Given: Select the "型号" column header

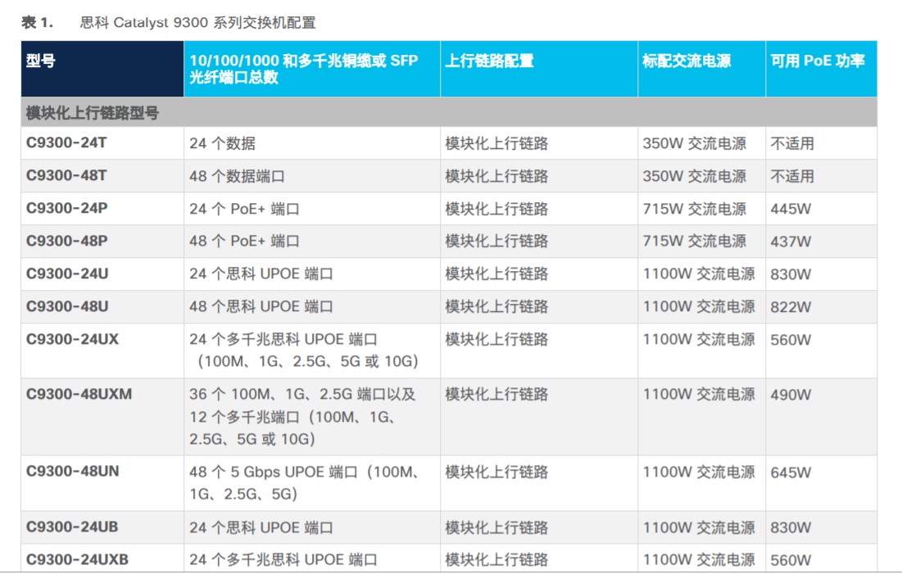Looking at the screenshot, I should coord(102,69).
